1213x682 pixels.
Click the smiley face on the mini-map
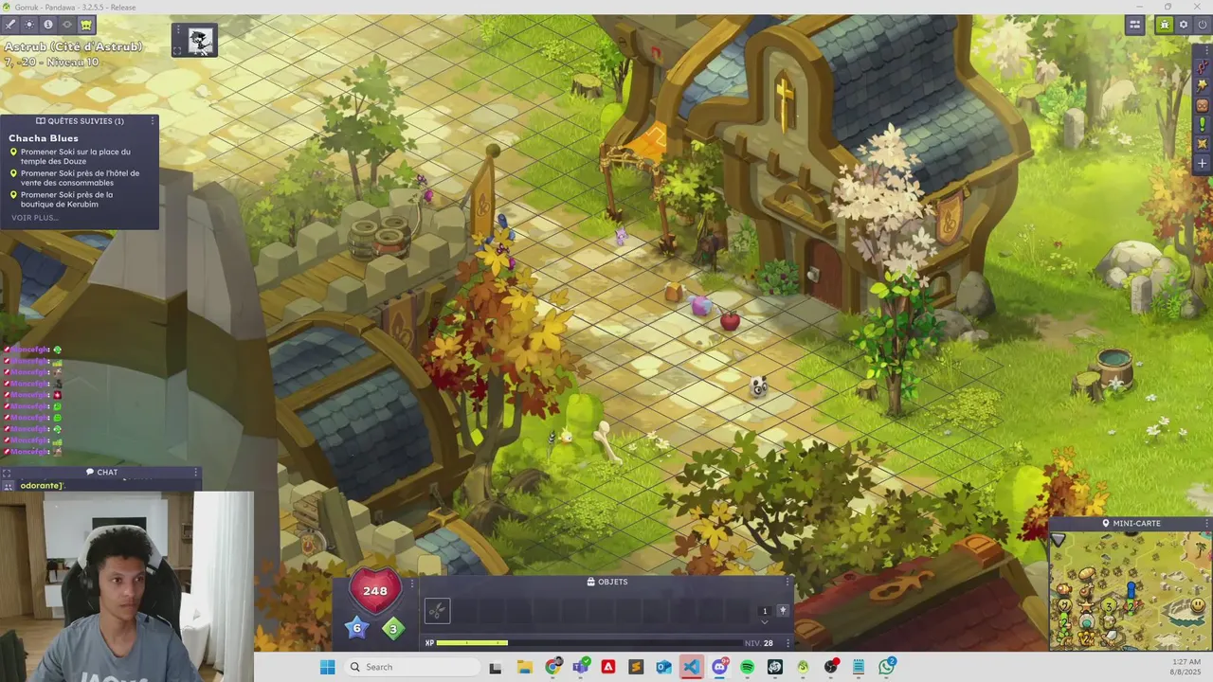pos(1198,604)
